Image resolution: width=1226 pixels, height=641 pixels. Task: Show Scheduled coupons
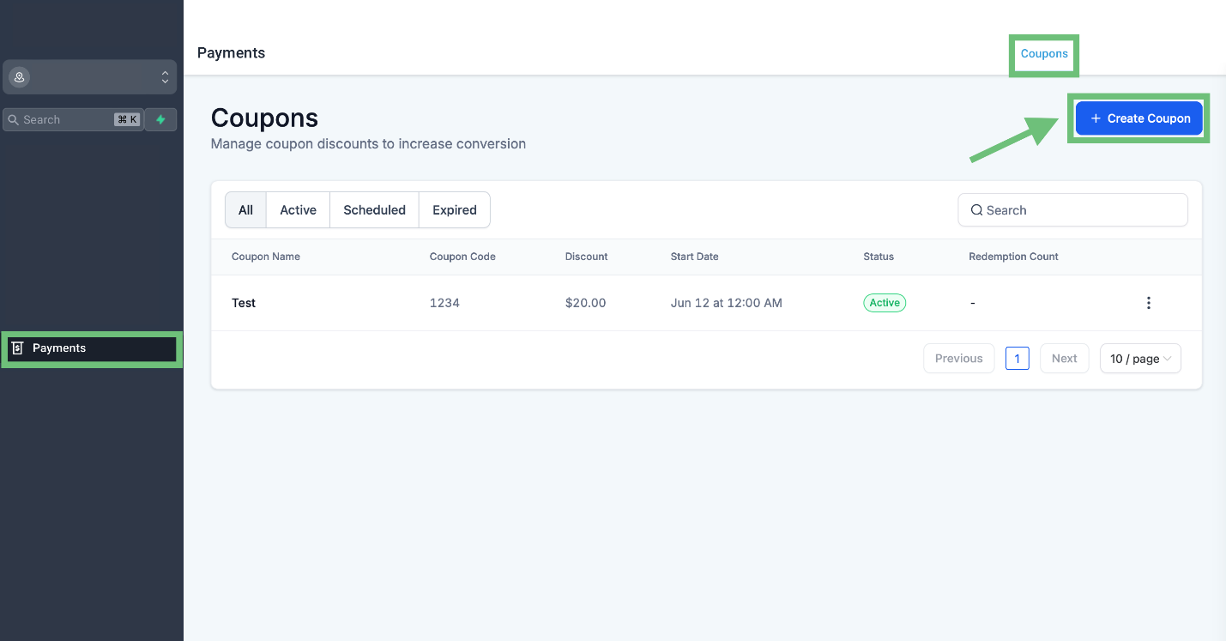click(x=375, y=210)
